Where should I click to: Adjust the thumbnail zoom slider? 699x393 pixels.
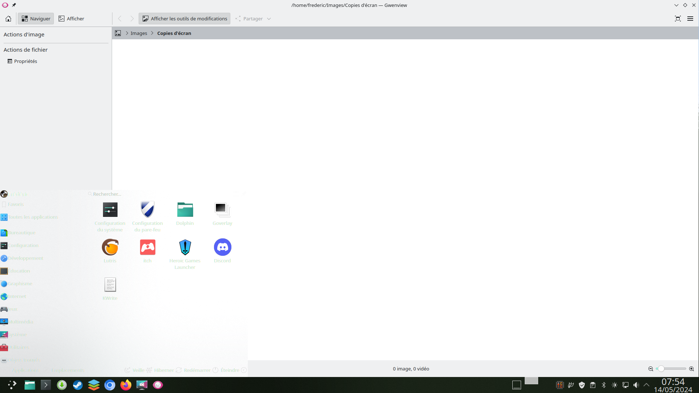click(x=661, y=369)
